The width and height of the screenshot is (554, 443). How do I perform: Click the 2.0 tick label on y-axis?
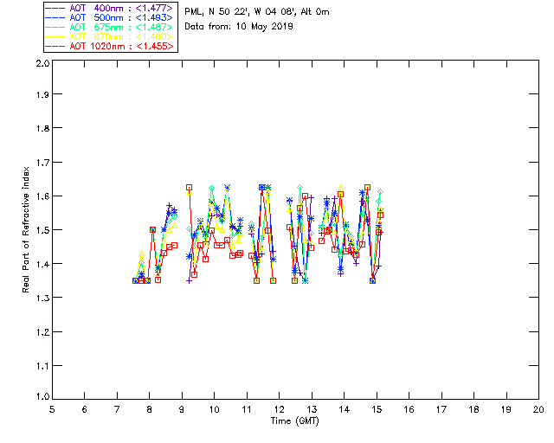coord(41,65)
